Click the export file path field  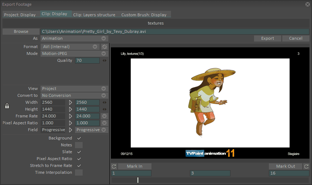pyautogui.click(x=175, y=31)
